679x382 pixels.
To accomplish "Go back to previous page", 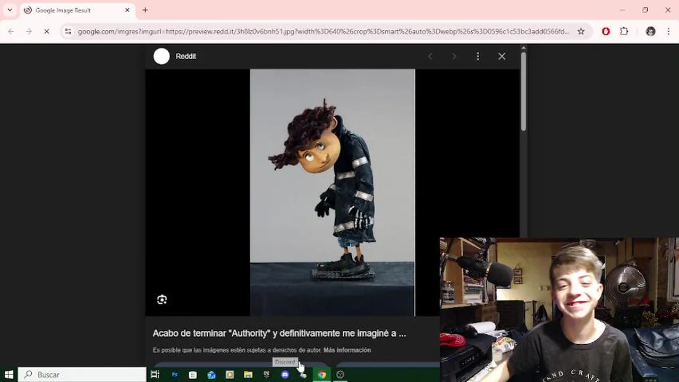I will point(11,32).
